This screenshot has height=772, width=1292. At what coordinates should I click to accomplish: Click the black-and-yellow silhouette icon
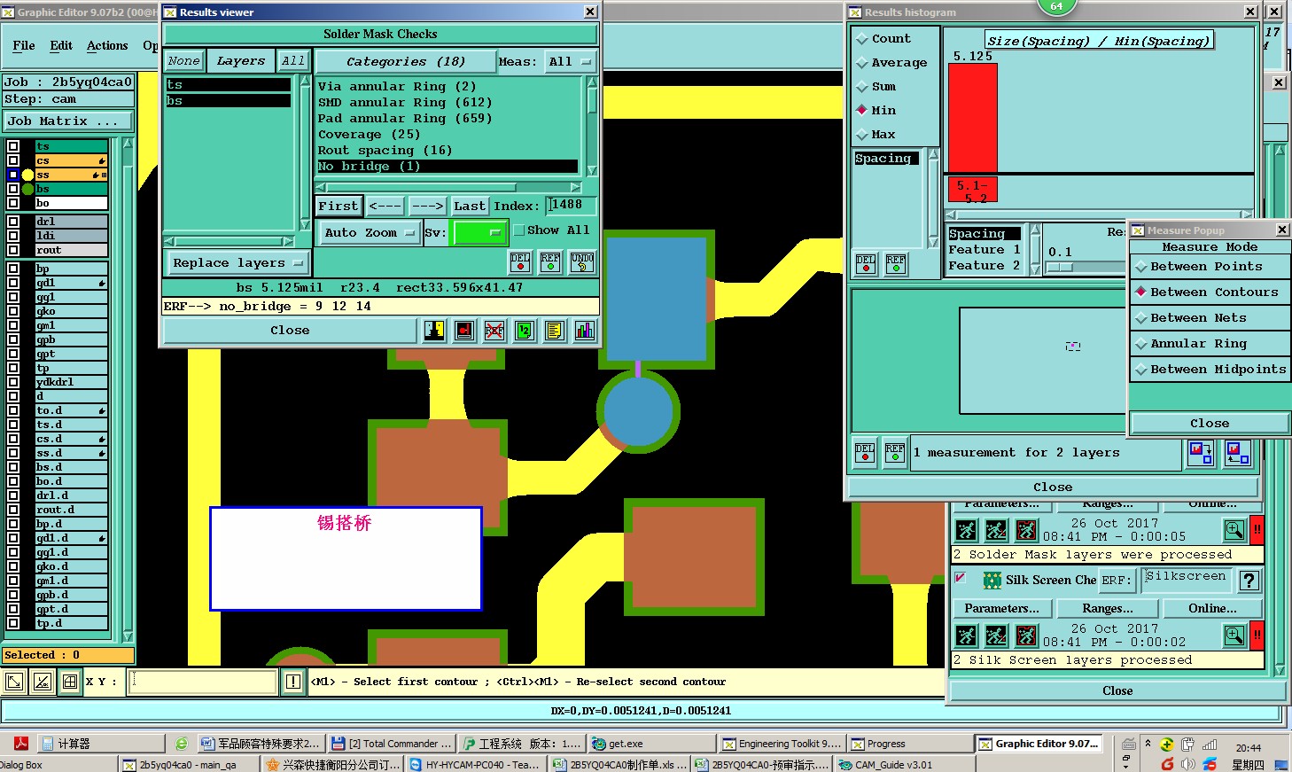point(434,331)
